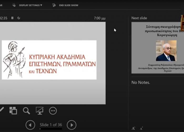Black out the slide show screen
Image resolution: width=184 pixels, height=132 pixels.
tap(40, 111)
